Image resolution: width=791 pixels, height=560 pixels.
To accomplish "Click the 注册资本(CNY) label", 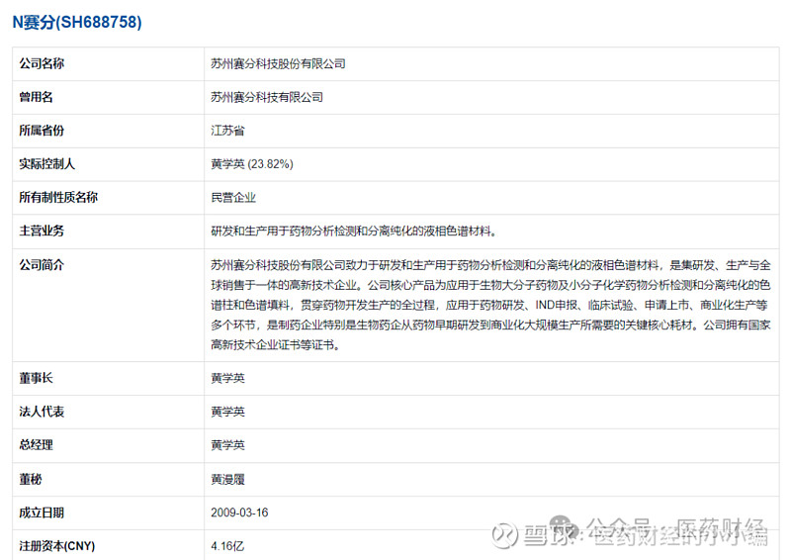I will tap(57, 546).
